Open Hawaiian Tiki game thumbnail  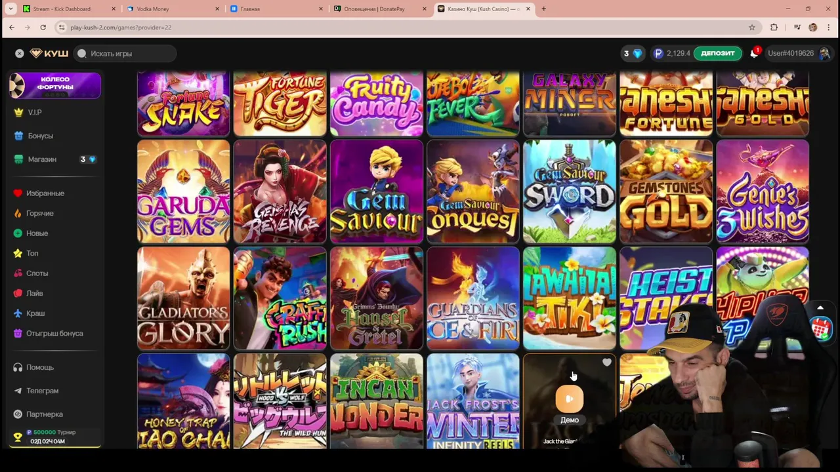[570, 298]
